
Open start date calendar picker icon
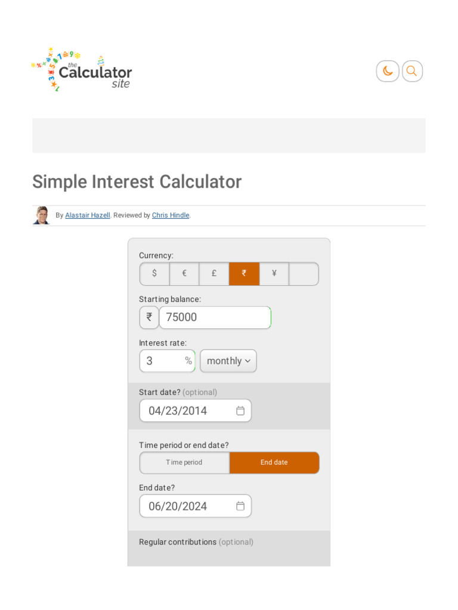tap(240, 410)
